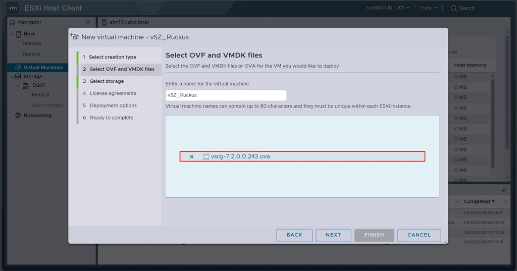517x271 pixels.
Task: Select Networking in Navigator
Action: coord(37,116)
